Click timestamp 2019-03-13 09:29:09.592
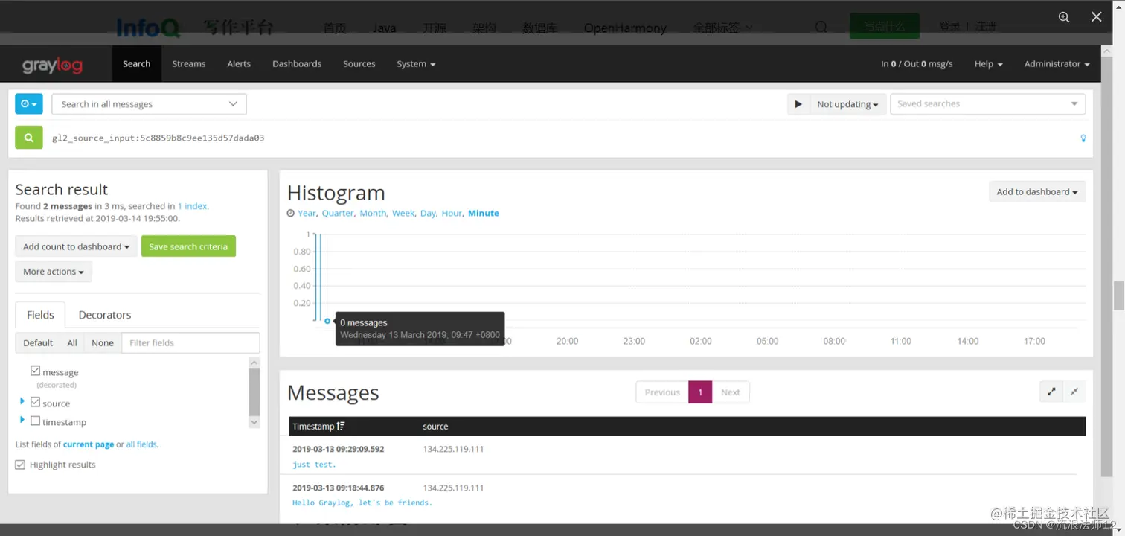1125x536 pixels. (339, 449)
